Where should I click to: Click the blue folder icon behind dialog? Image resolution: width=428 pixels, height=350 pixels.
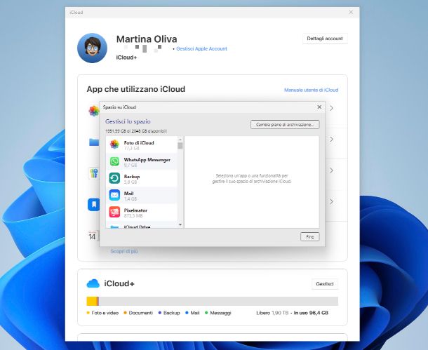pos(93,142)
